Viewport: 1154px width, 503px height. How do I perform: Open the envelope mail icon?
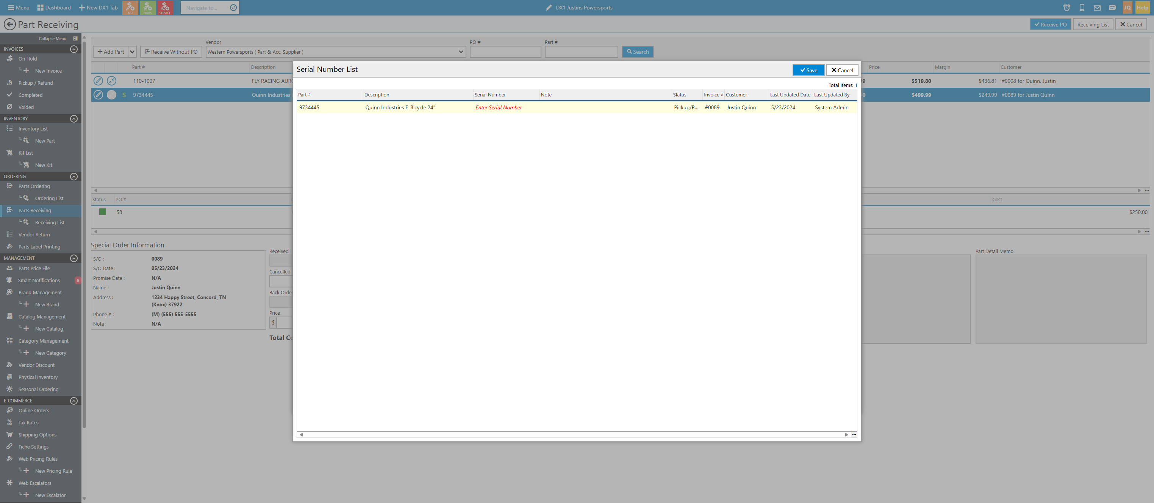[x=1097, y=8]
